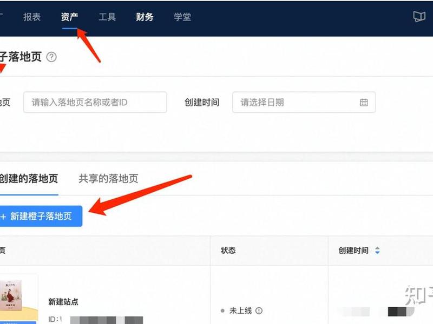Open the 财务 menu in the navigation bar
The height and width of the screenshot is (324, 433).
145,17
